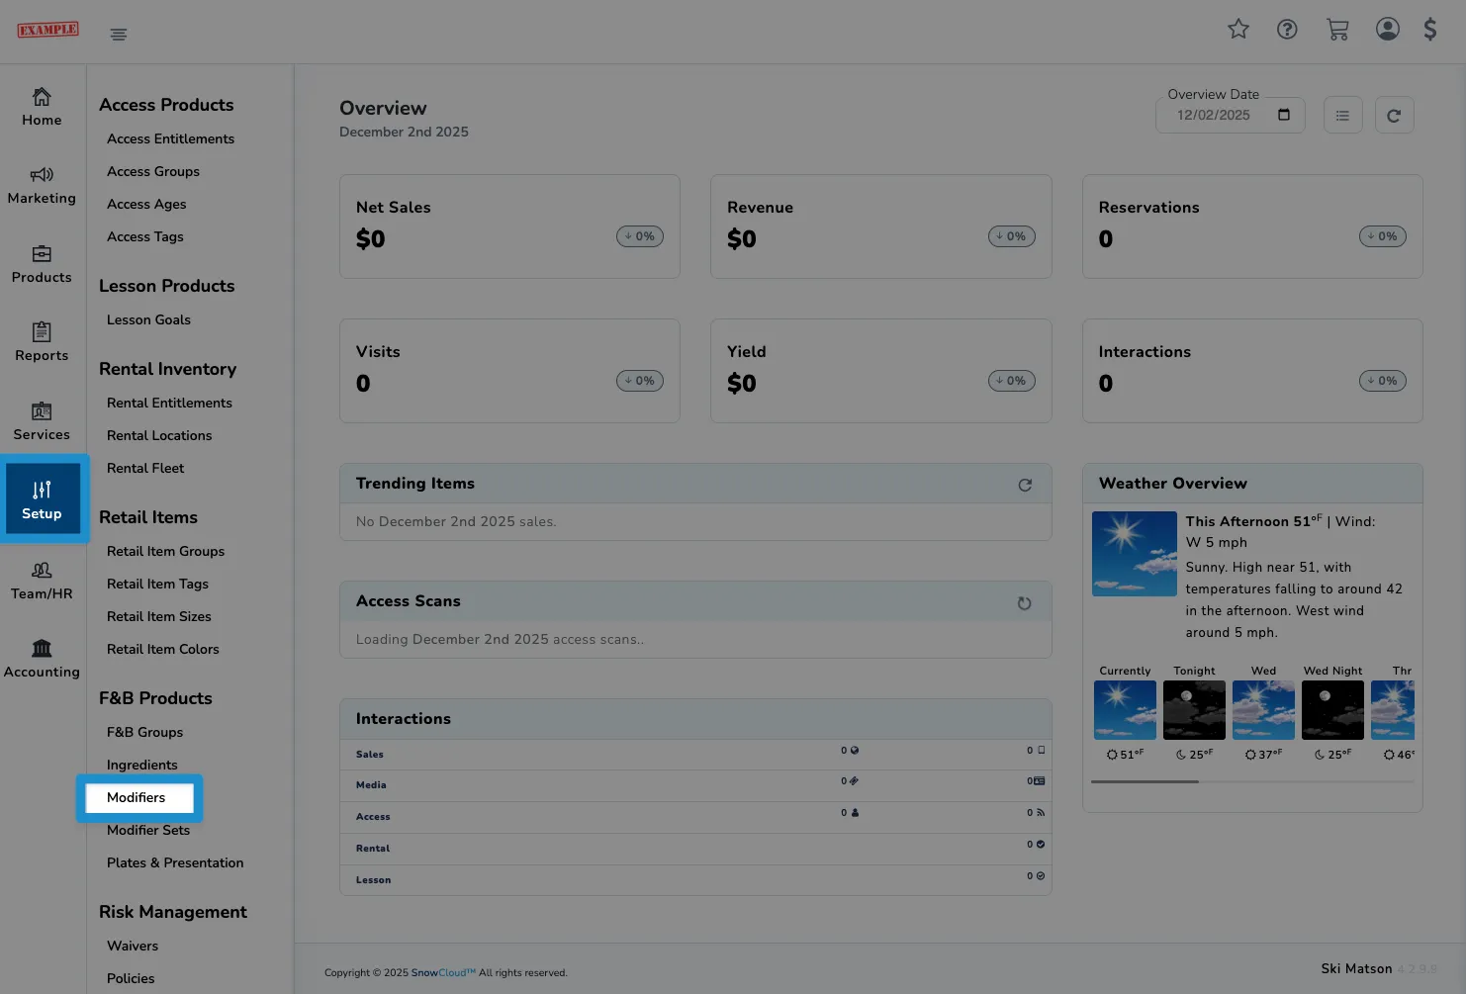Click the dollar sign icon
1466x994 pixels.
1430,29
